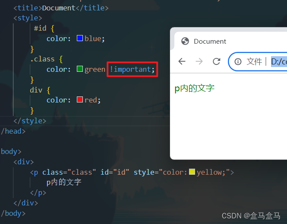
Task: Click the closing </div> tag
Action: (25, 203)
